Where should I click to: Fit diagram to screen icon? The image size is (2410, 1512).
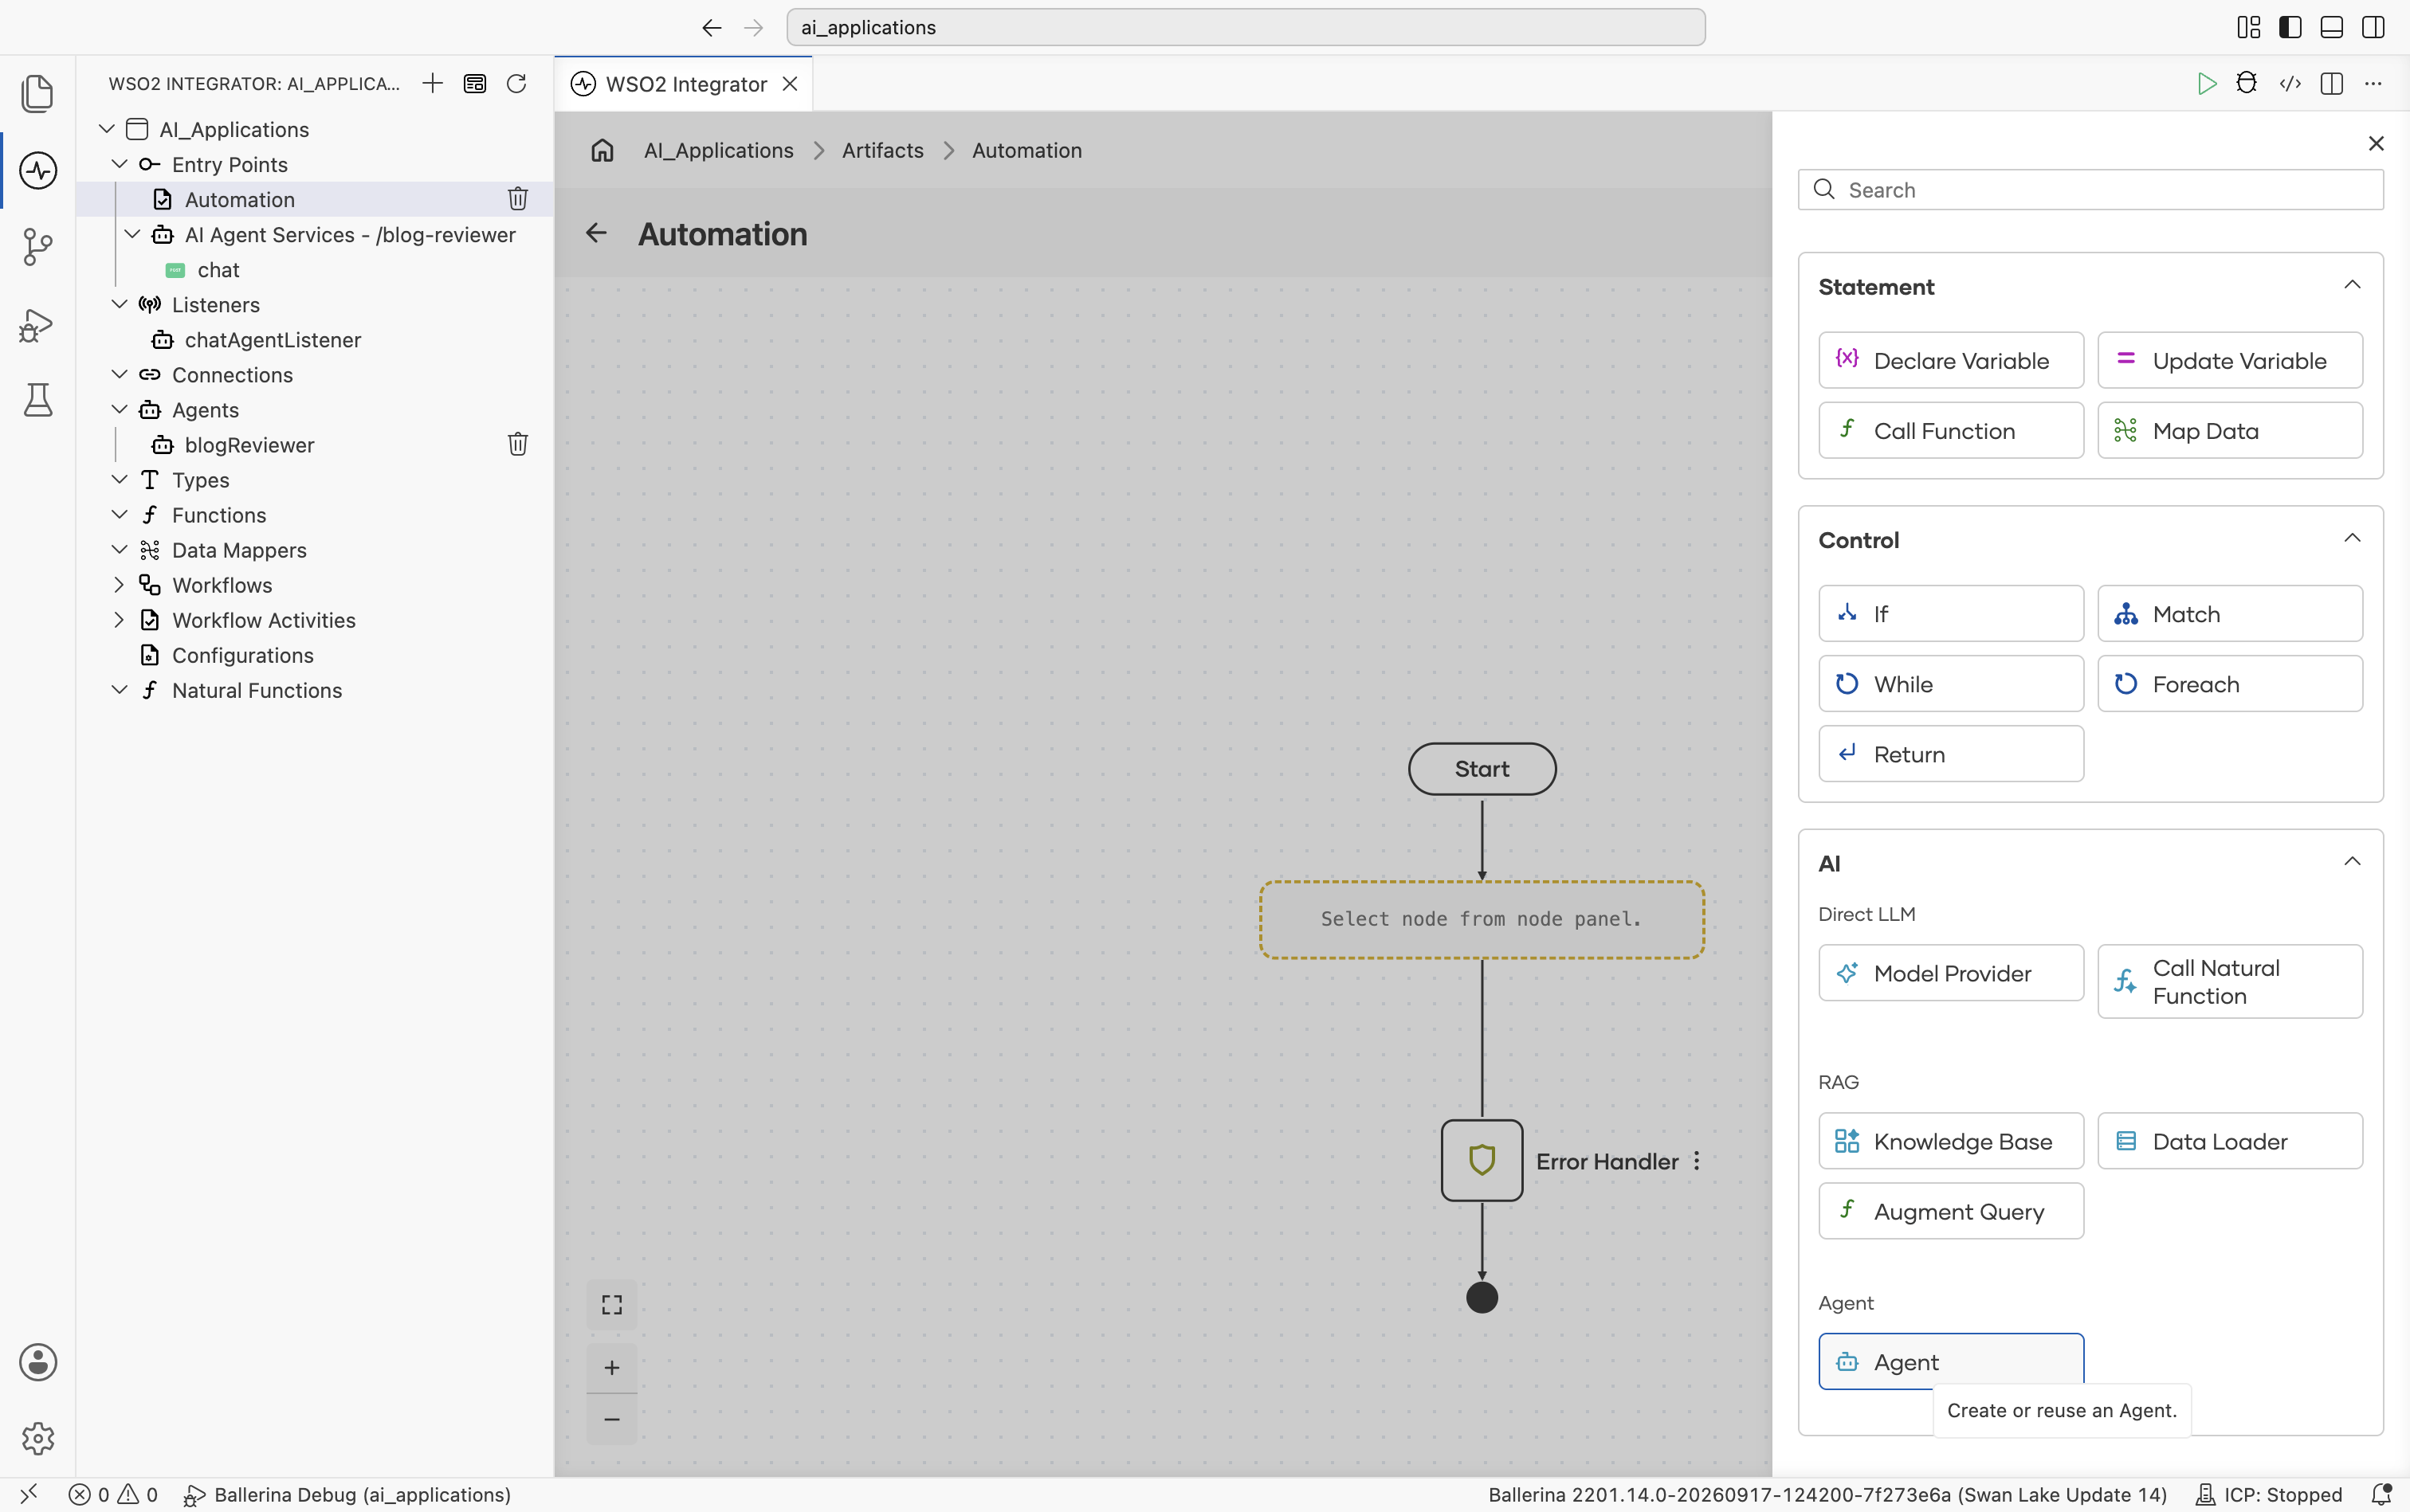[612, 1304]
